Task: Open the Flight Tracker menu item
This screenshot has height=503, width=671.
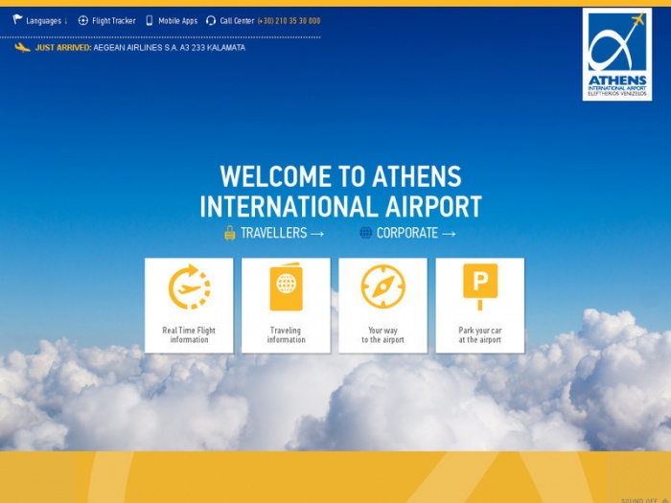Action: coord(114,21)
